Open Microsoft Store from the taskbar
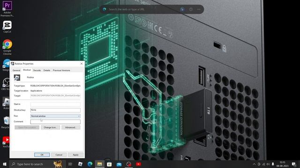This screenshot has width=300, height=168. point(109,164)
